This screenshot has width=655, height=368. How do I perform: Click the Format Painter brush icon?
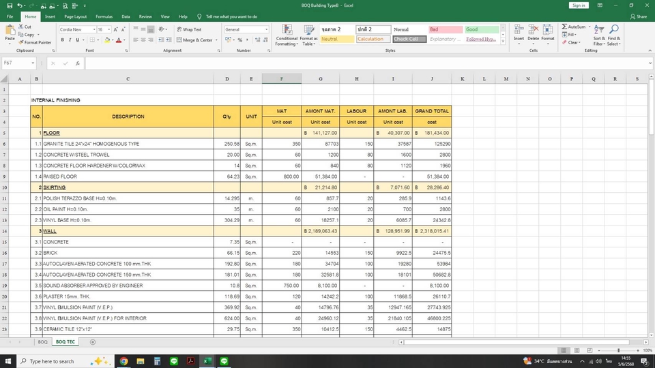(x=21, y=42)
